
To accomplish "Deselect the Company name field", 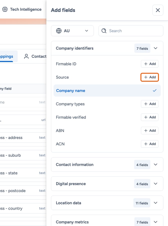I will [x=107, y=91].
